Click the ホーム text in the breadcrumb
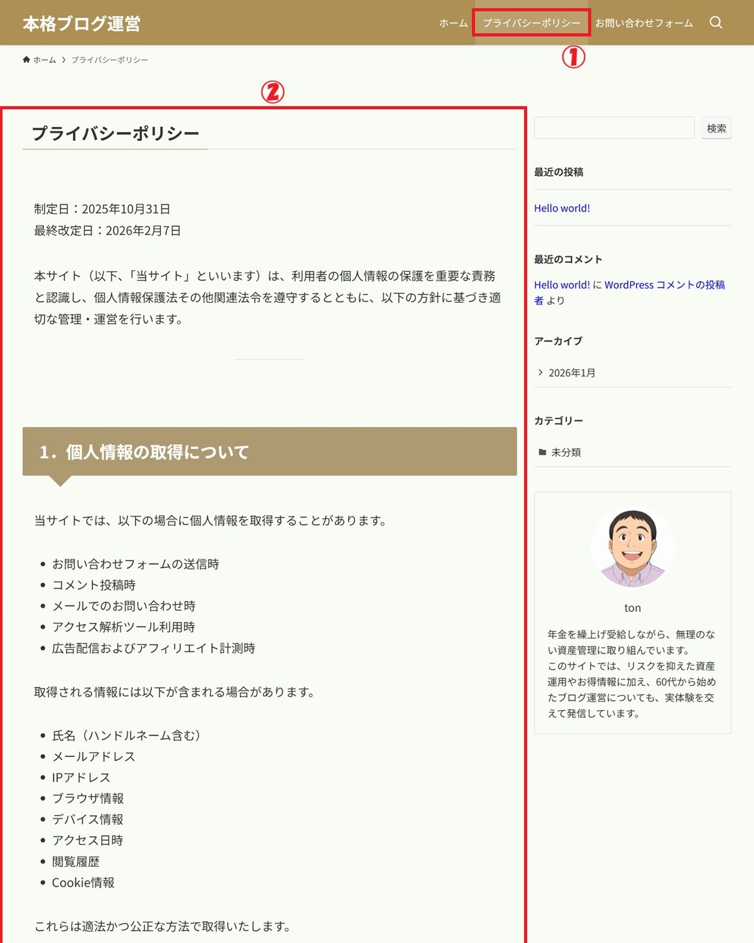The width and height of the screenshot is (754, 943). [45, 60]
